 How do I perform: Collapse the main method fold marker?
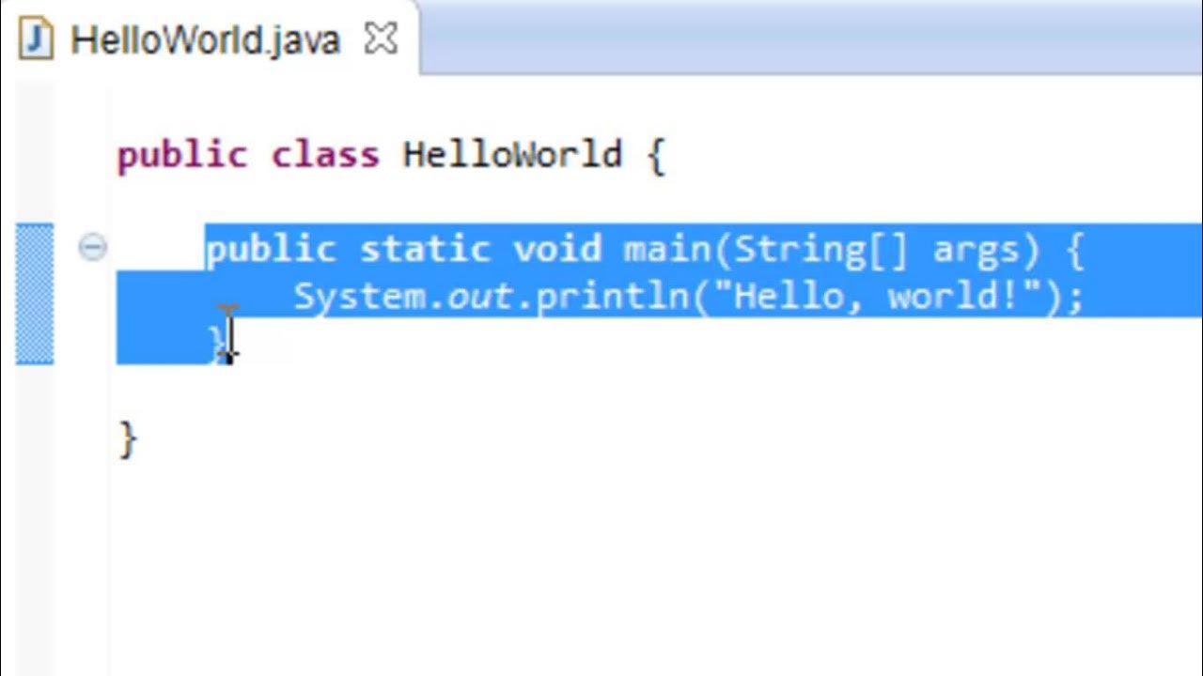point(92,248)
